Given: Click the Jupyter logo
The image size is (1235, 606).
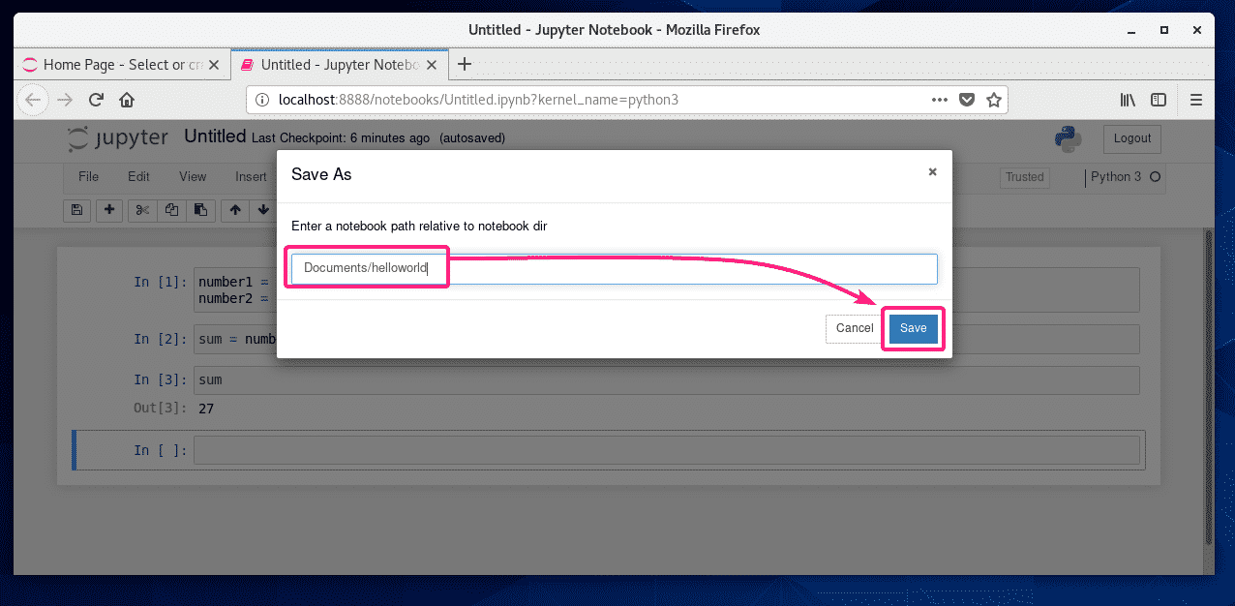Looking at the screenshot, I should (116, 137).
